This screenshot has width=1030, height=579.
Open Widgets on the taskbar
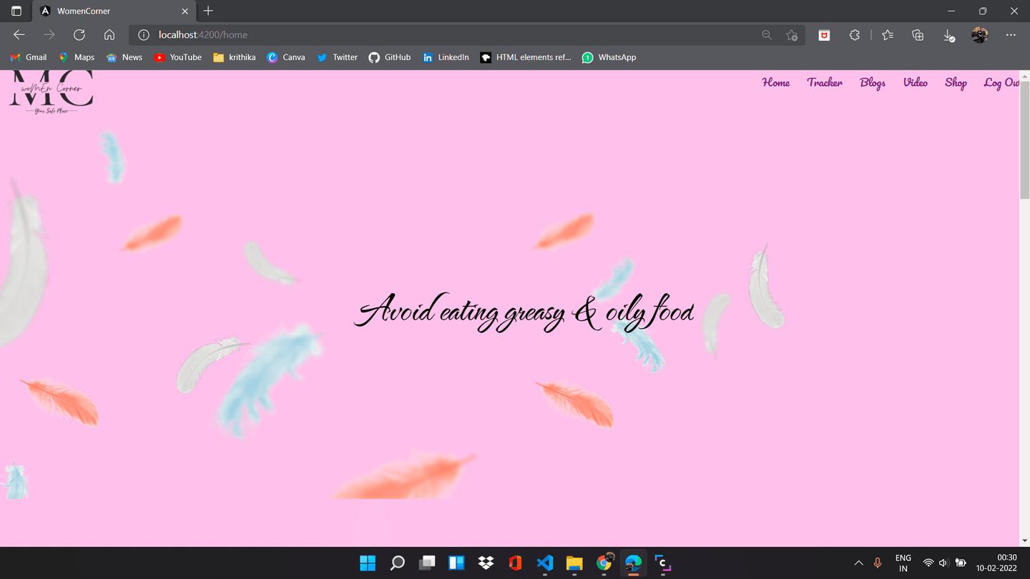(456, 563)
